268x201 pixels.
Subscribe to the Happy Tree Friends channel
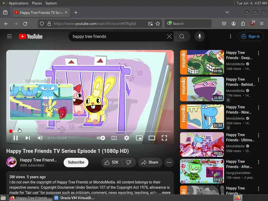(76, 162)
